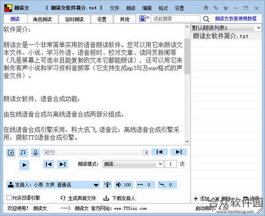
Task: Adjust volume button showing 100
Action: [124, 185]
